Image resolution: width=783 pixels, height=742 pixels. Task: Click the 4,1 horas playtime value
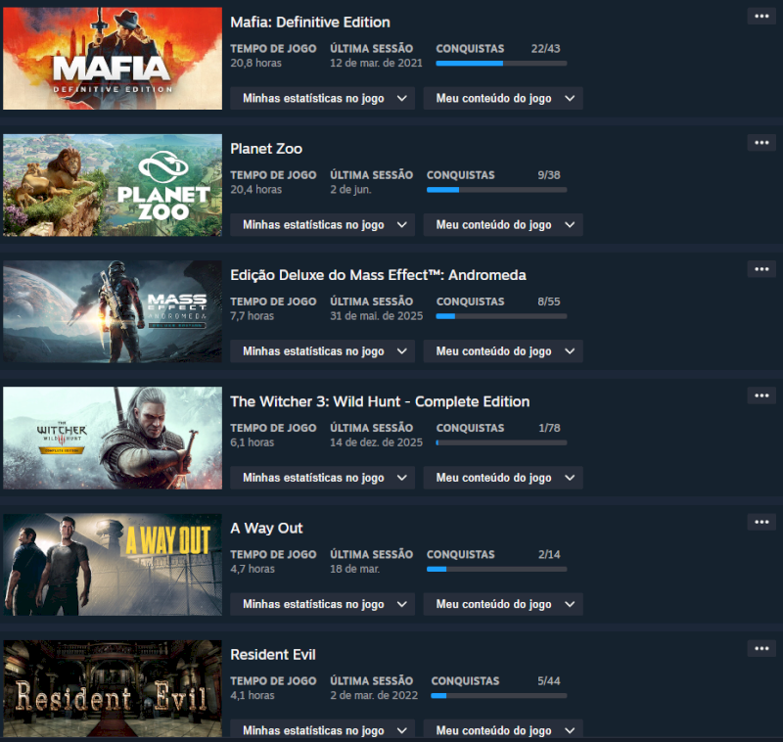tap(253, 695)
